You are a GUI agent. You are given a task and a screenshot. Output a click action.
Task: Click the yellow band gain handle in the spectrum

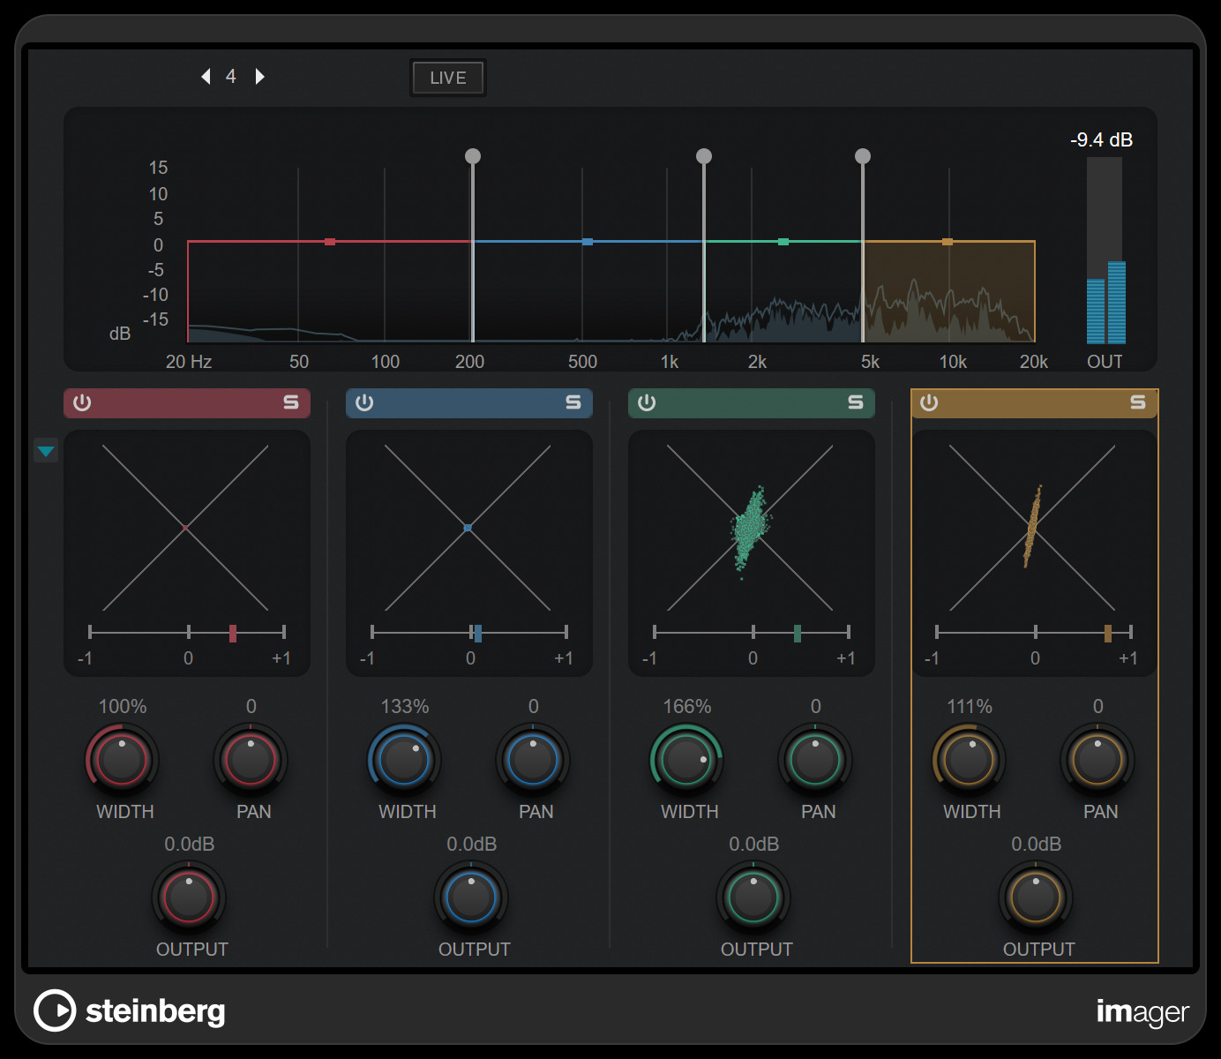948,241
